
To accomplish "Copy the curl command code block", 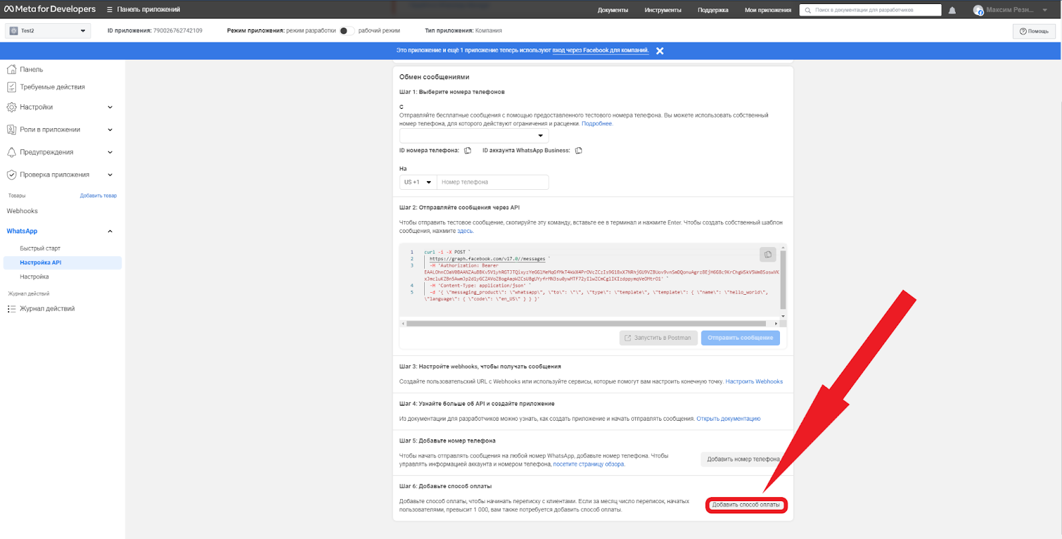I will coord(768,254).
